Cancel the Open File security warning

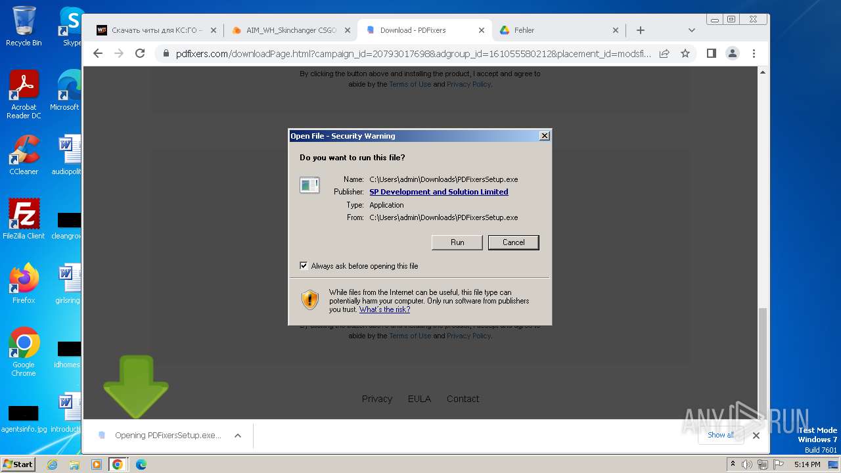tap(513, 242)
